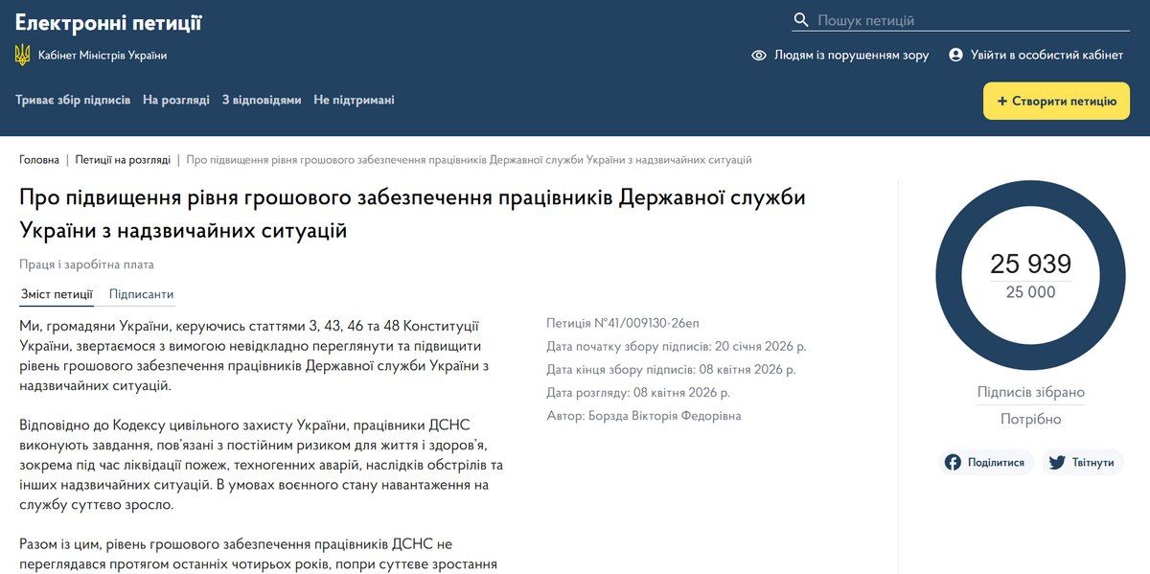1150x574 pixels.
Task: Switch to the Підписанти tab
Action: point(141,293)
